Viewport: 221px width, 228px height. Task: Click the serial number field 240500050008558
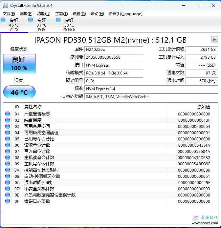(114, 57)
